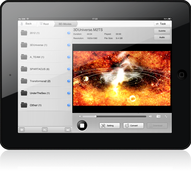Image resolution: width=191 pixels, height=171 pixels.
Task: Open the Task list
Action: coord(162,24)
